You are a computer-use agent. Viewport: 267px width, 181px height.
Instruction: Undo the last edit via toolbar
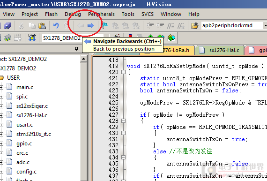[x=56, y=26]
